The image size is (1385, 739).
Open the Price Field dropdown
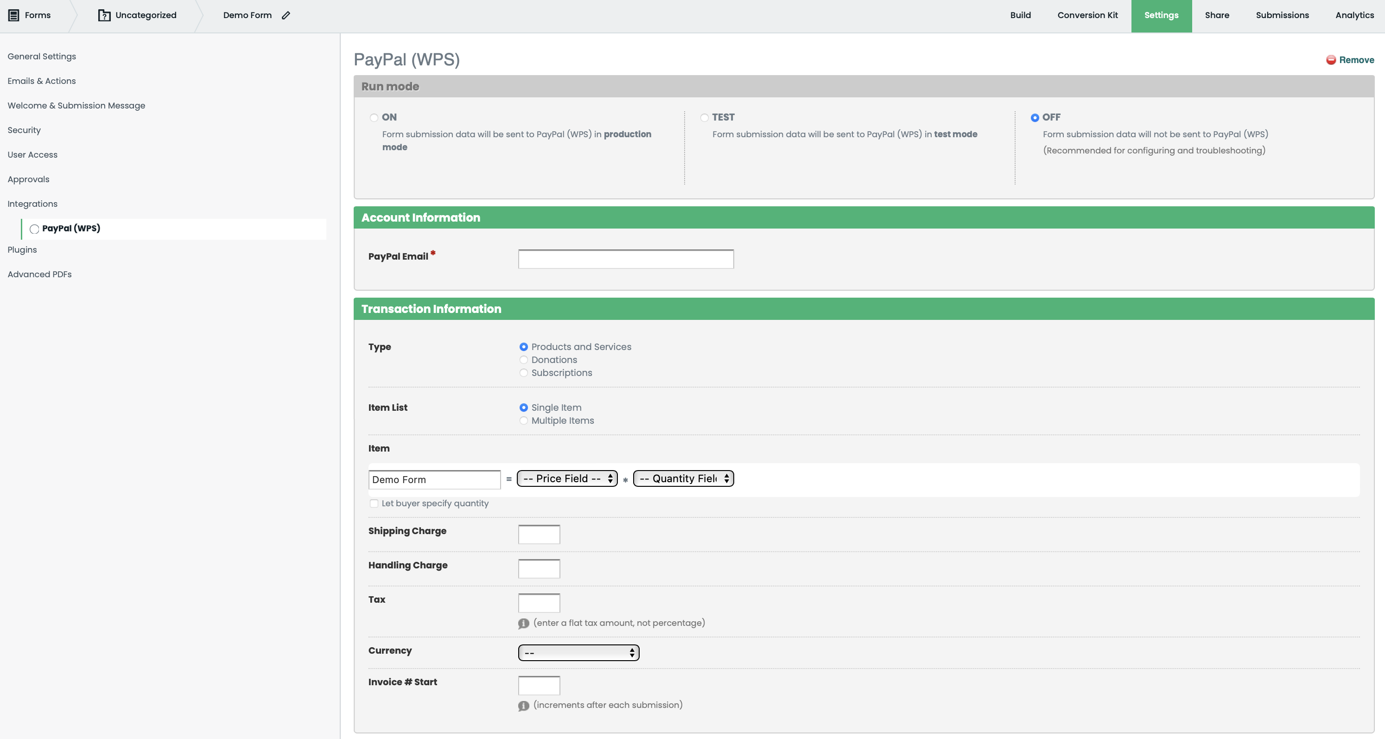tap(566, 478)
